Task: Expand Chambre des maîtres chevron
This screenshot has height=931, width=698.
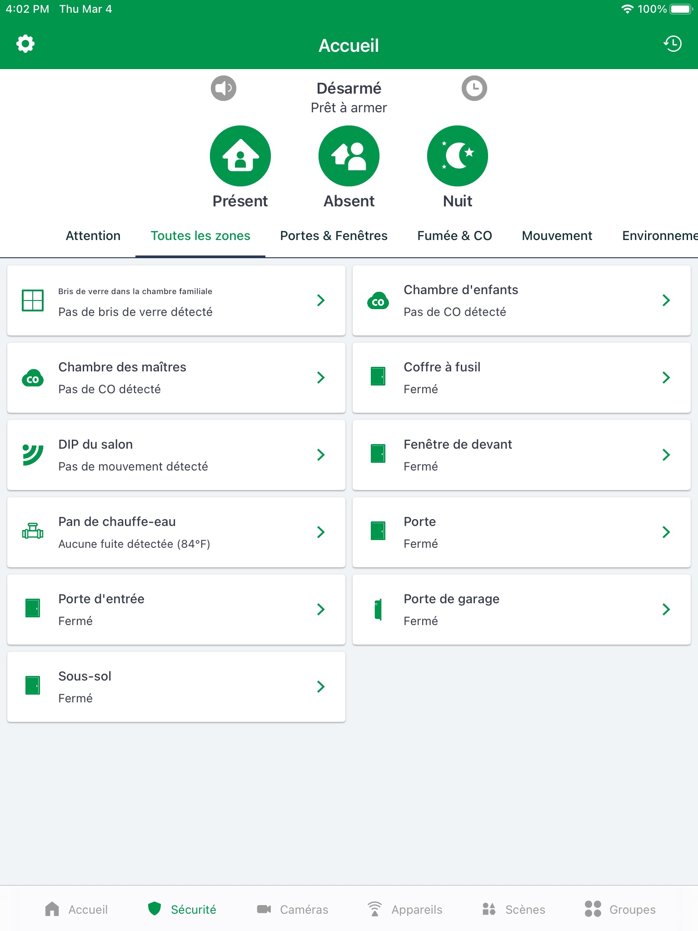Action: pyautogui.click(x=321, y=377)
